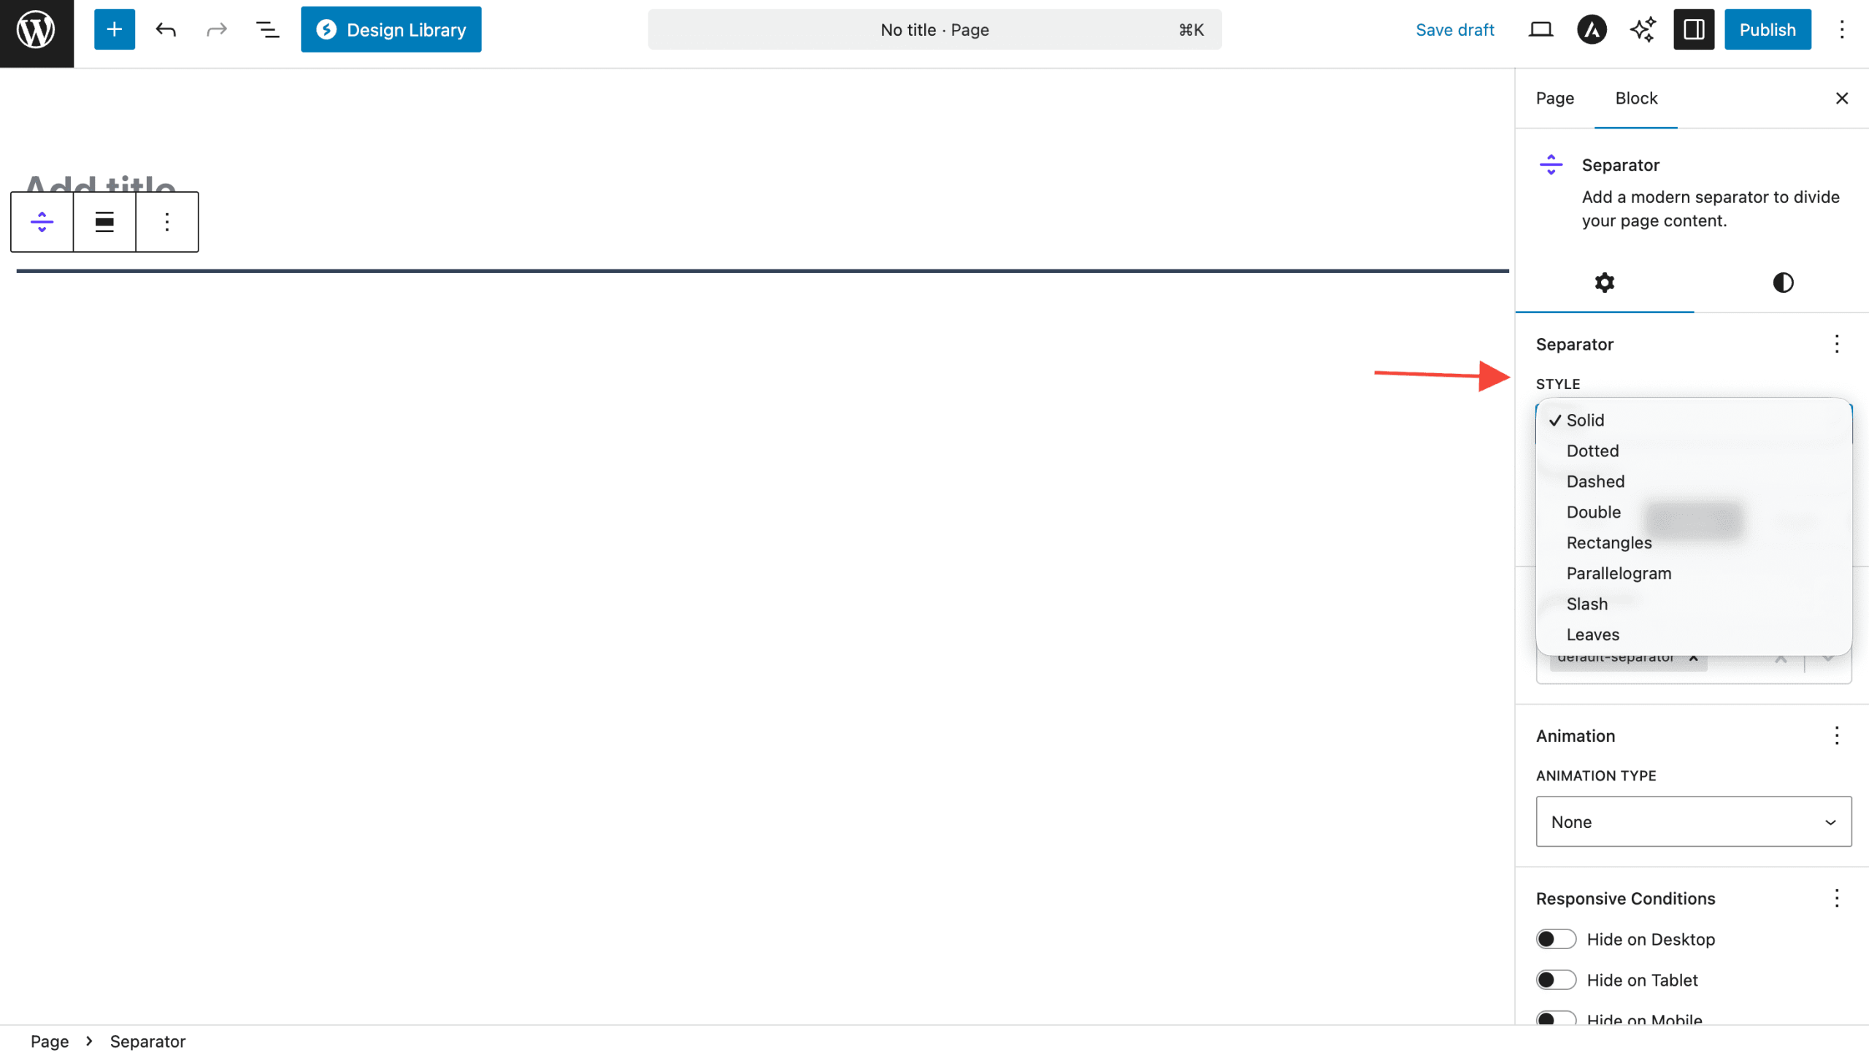Click the WordPress logo icon
The width and height of the screenshot is (1869, 1055).
[37, 31]
